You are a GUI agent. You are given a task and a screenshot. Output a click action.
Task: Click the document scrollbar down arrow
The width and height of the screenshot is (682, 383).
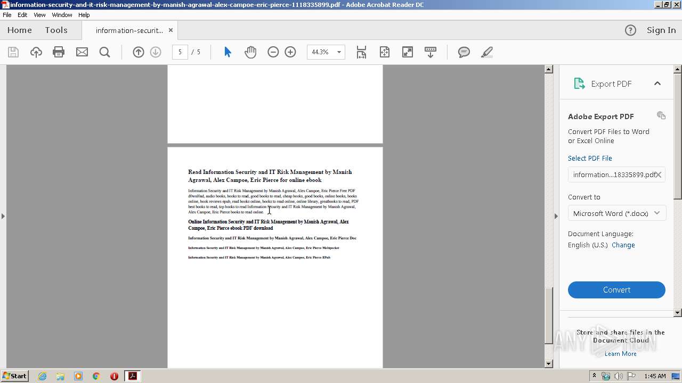pyautogui.click(x=549, y=364)
